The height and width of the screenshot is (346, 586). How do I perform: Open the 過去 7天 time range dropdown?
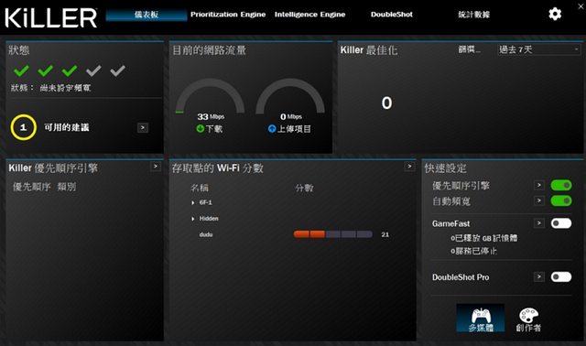(x=539, y=49)
